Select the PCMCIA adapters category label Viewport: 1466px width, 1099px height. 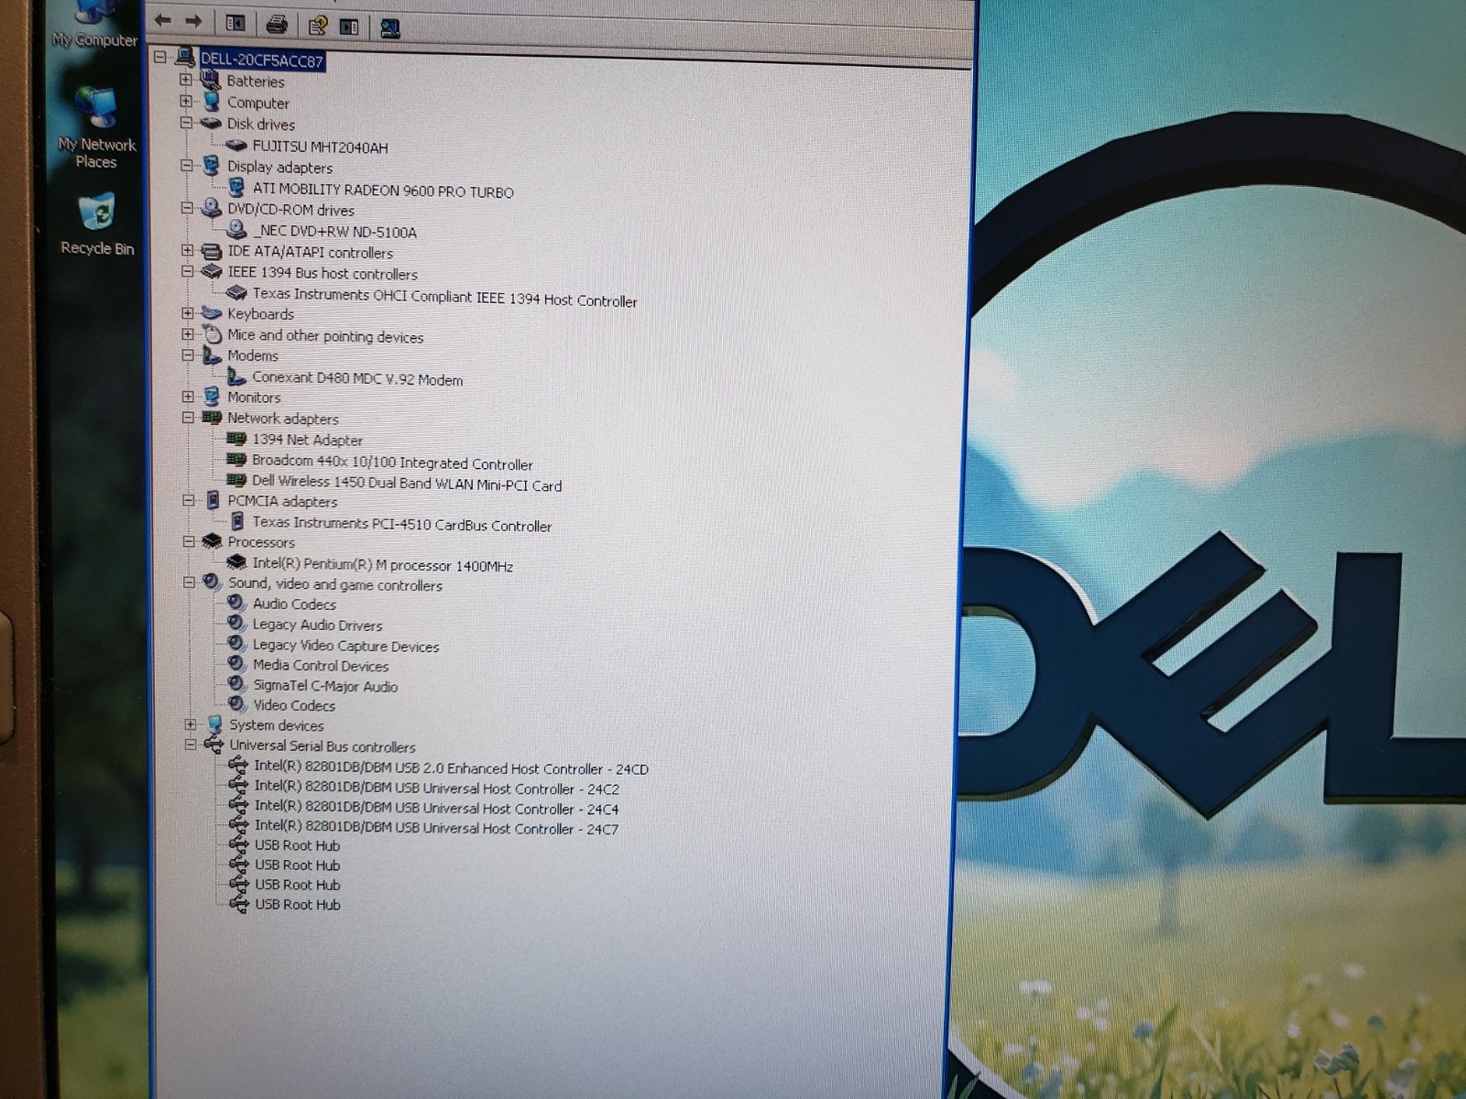click(x=282, y=501)
